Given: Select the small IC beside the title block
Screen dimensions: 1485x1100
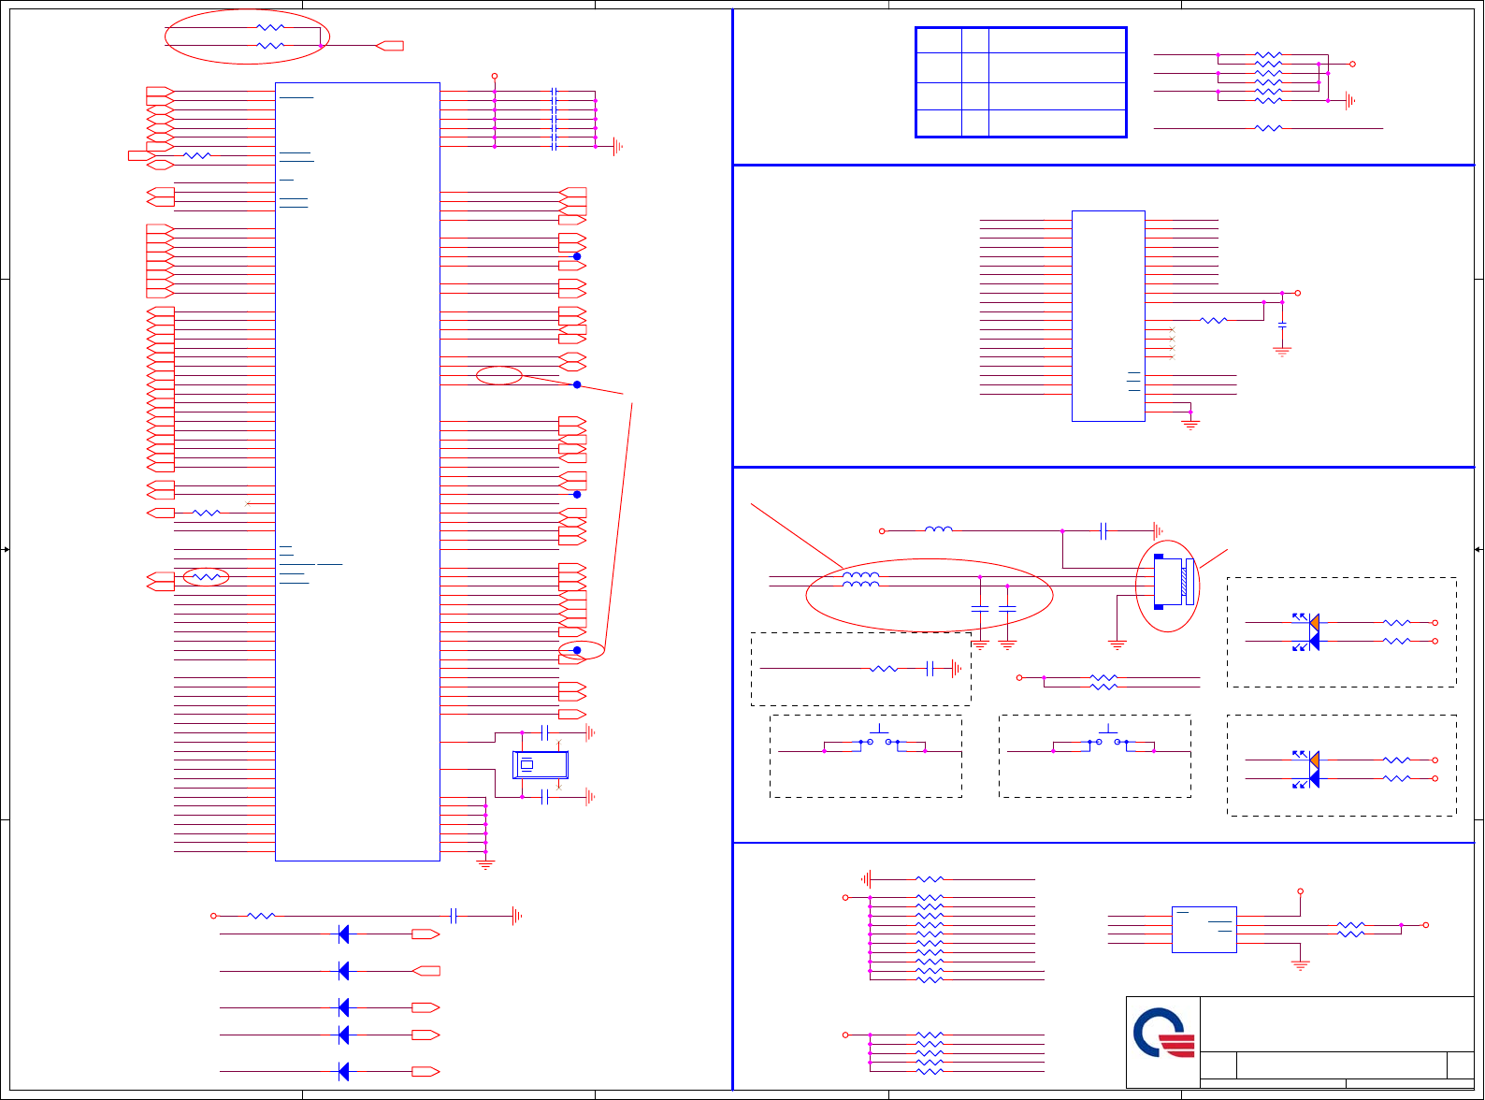Looking at the screenshot, I should click(x=1204, y=930).
